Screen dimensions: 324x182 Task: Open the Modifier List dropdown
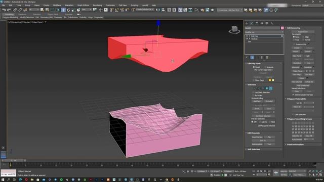click(x=264, y=32)
